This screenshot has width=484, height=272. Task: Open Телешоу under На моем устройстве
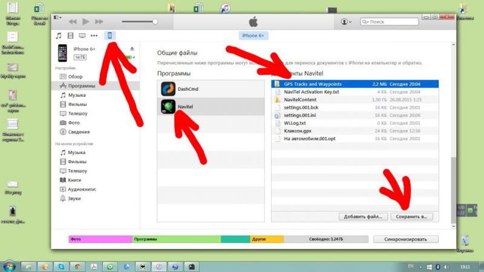point(77,171)
